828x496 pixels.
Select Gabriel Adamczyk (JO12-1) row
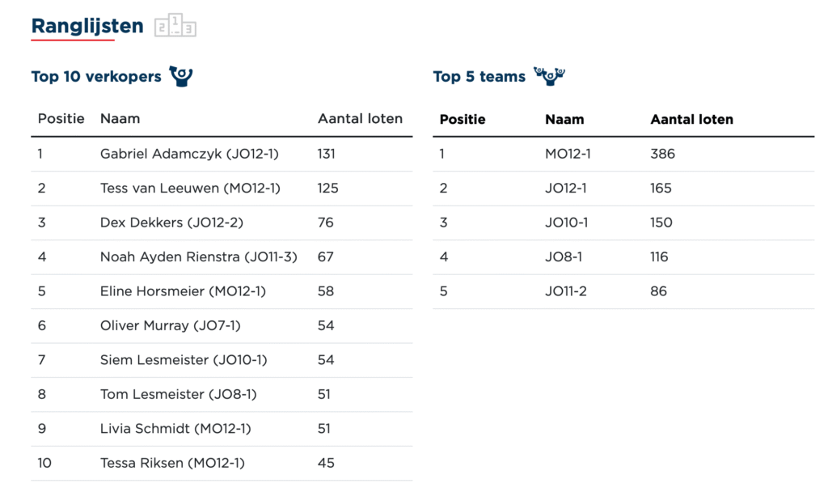tap(189, 154)
